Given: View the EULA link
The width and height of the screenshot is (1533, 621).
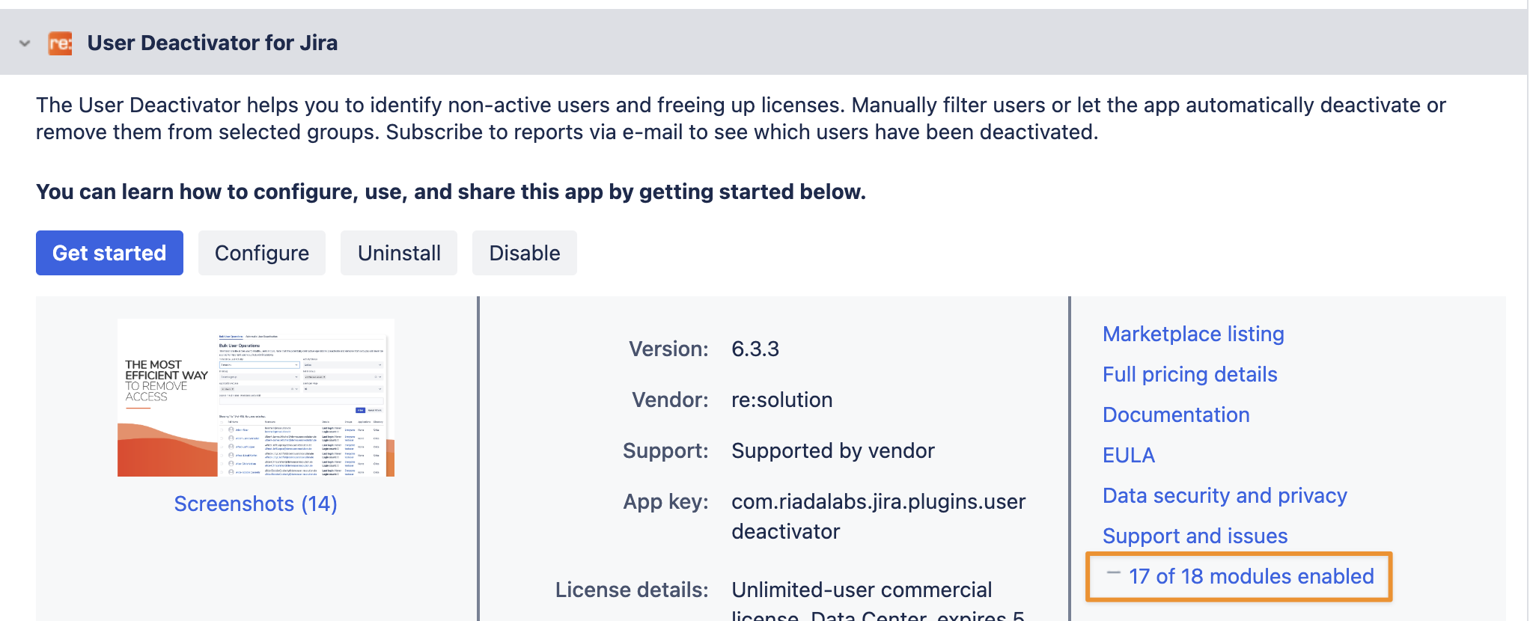Looking at the screenshot, I should [1128, 455].
